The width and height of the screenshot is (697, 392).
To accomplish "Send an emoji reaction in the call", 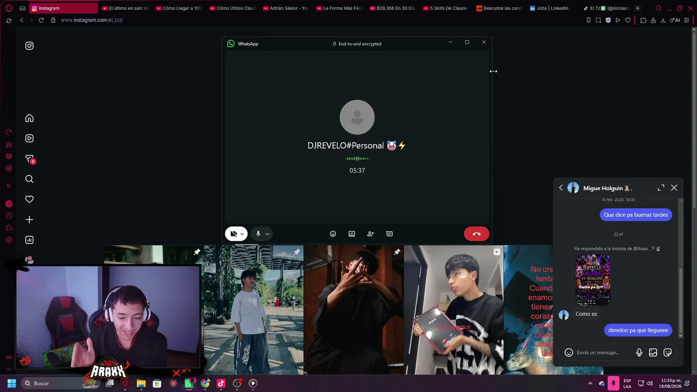I will [333, 234].
